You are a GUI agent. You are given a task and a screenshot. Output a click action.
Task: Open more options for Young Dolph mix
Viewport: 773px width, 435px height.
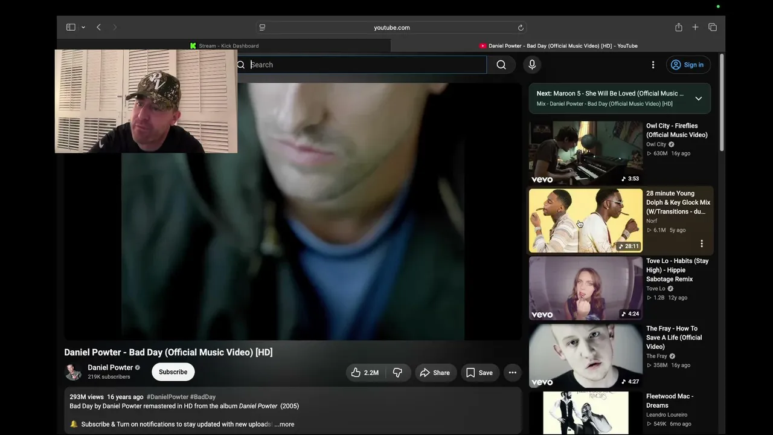[x=702, y=243]
